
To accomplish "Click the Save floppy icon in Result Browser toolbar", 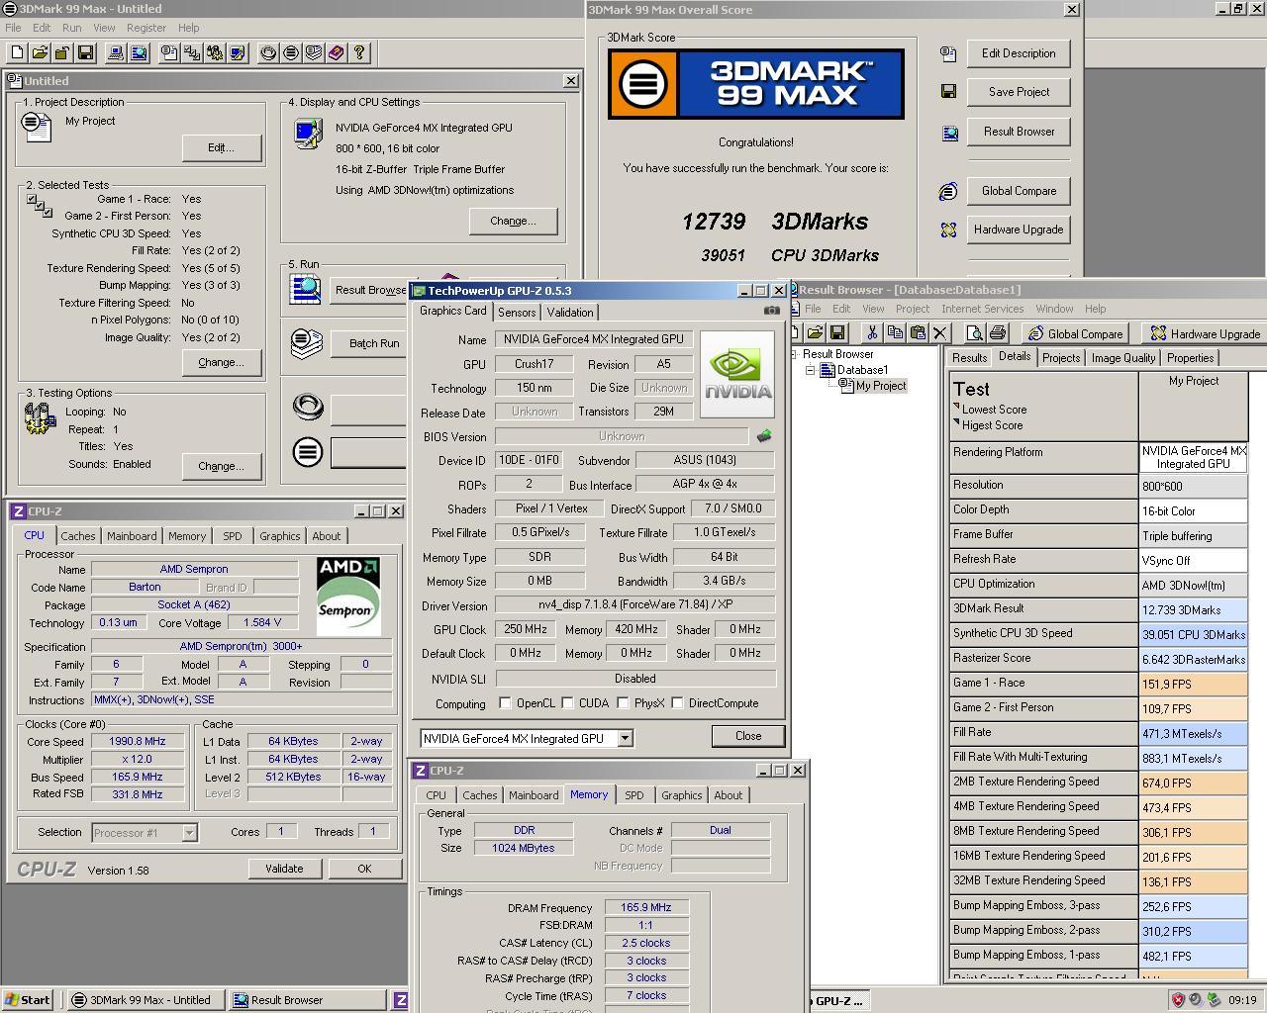I will pos(837,333).
